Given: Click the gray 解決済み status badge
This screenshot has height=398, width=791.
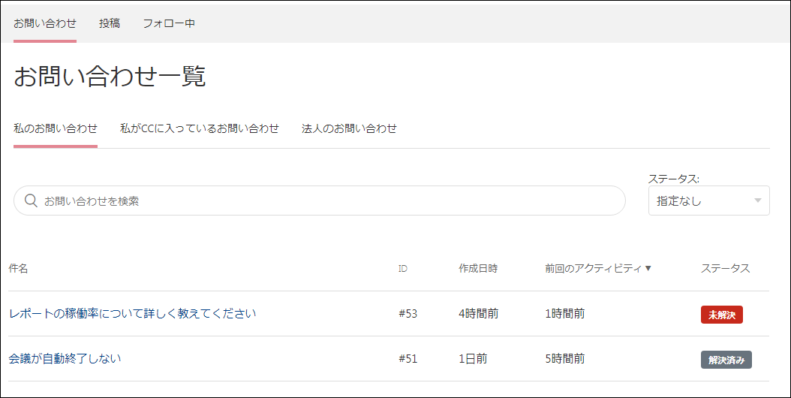Looking at the screenshot, I should (726, 360).
